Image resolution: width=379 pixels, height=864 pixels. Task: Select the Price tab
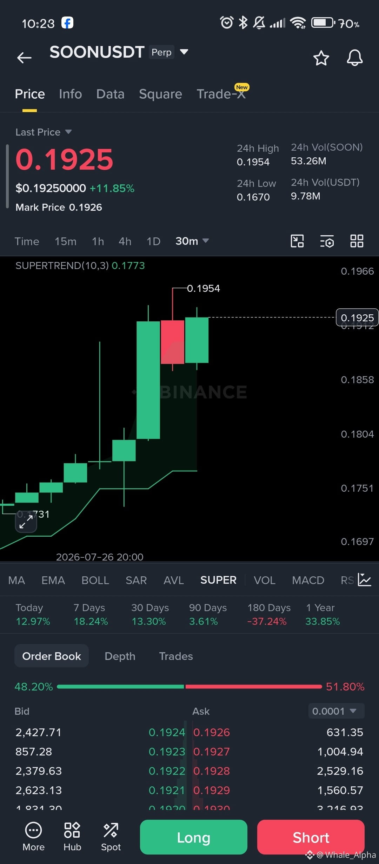[30, 94]
